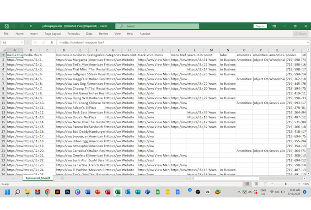Switch to Page Break Preview icon
Screen dimensions: 311x210
pyautogui.click(x=265, y=184)
